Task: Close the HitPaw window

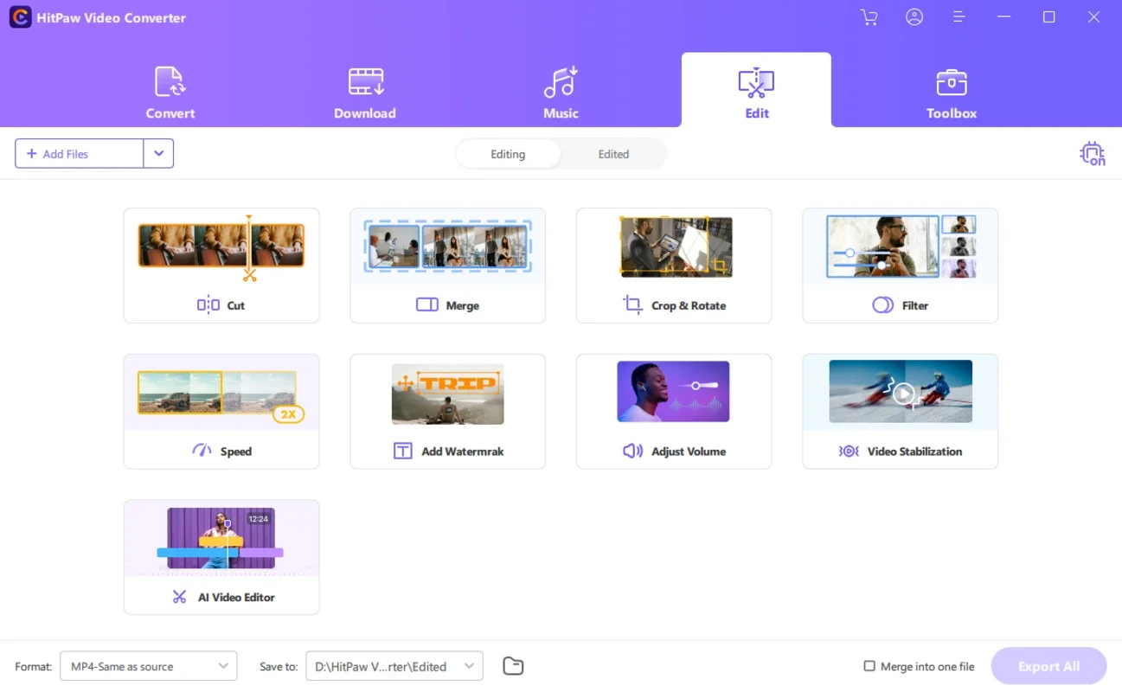Action: click(1094, 17)
